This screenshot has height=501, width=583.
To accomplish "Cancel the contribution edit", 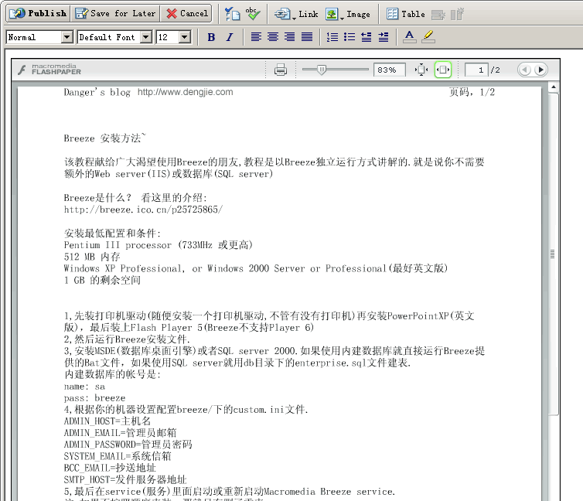I will click(x=186, y=13).
